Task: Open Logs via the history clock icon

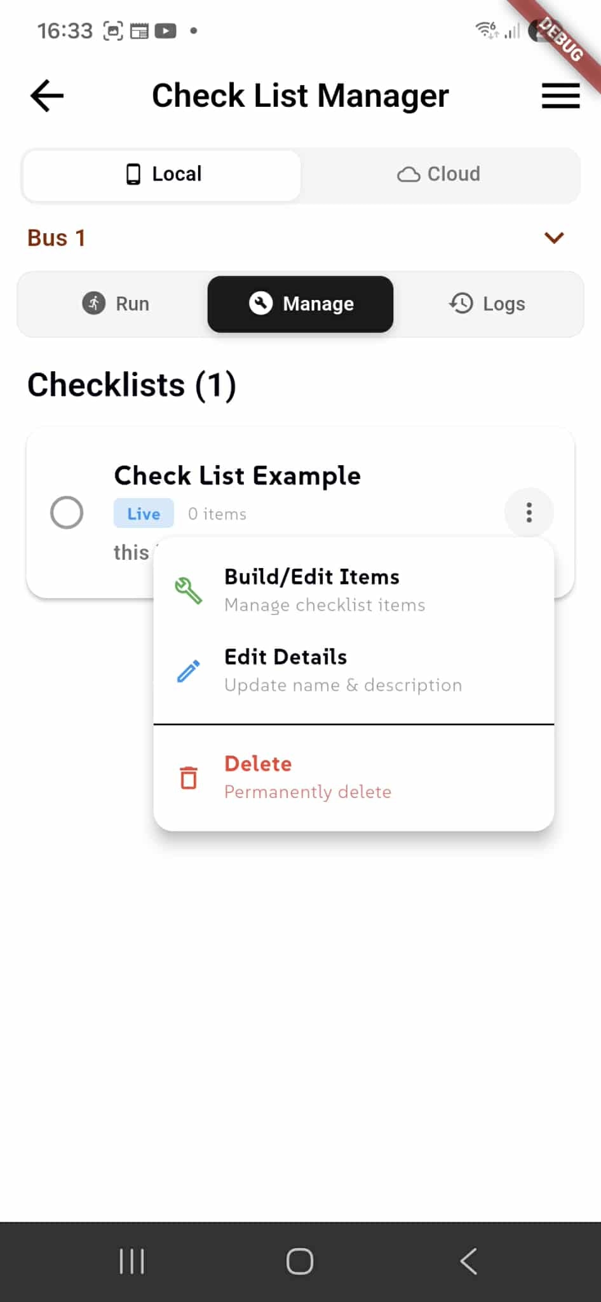Action: (461, 304)
